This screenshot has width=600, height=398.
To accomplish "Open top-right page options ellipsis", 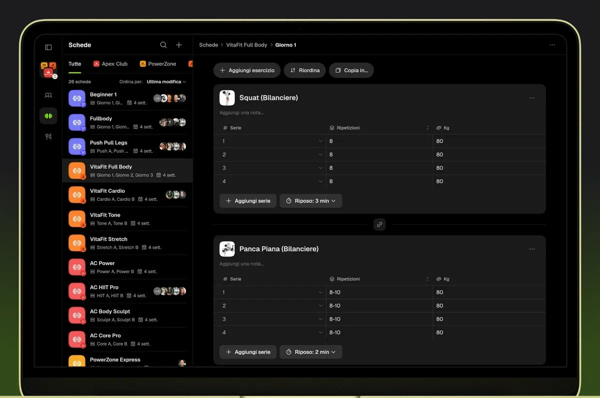I will [552, 45].
